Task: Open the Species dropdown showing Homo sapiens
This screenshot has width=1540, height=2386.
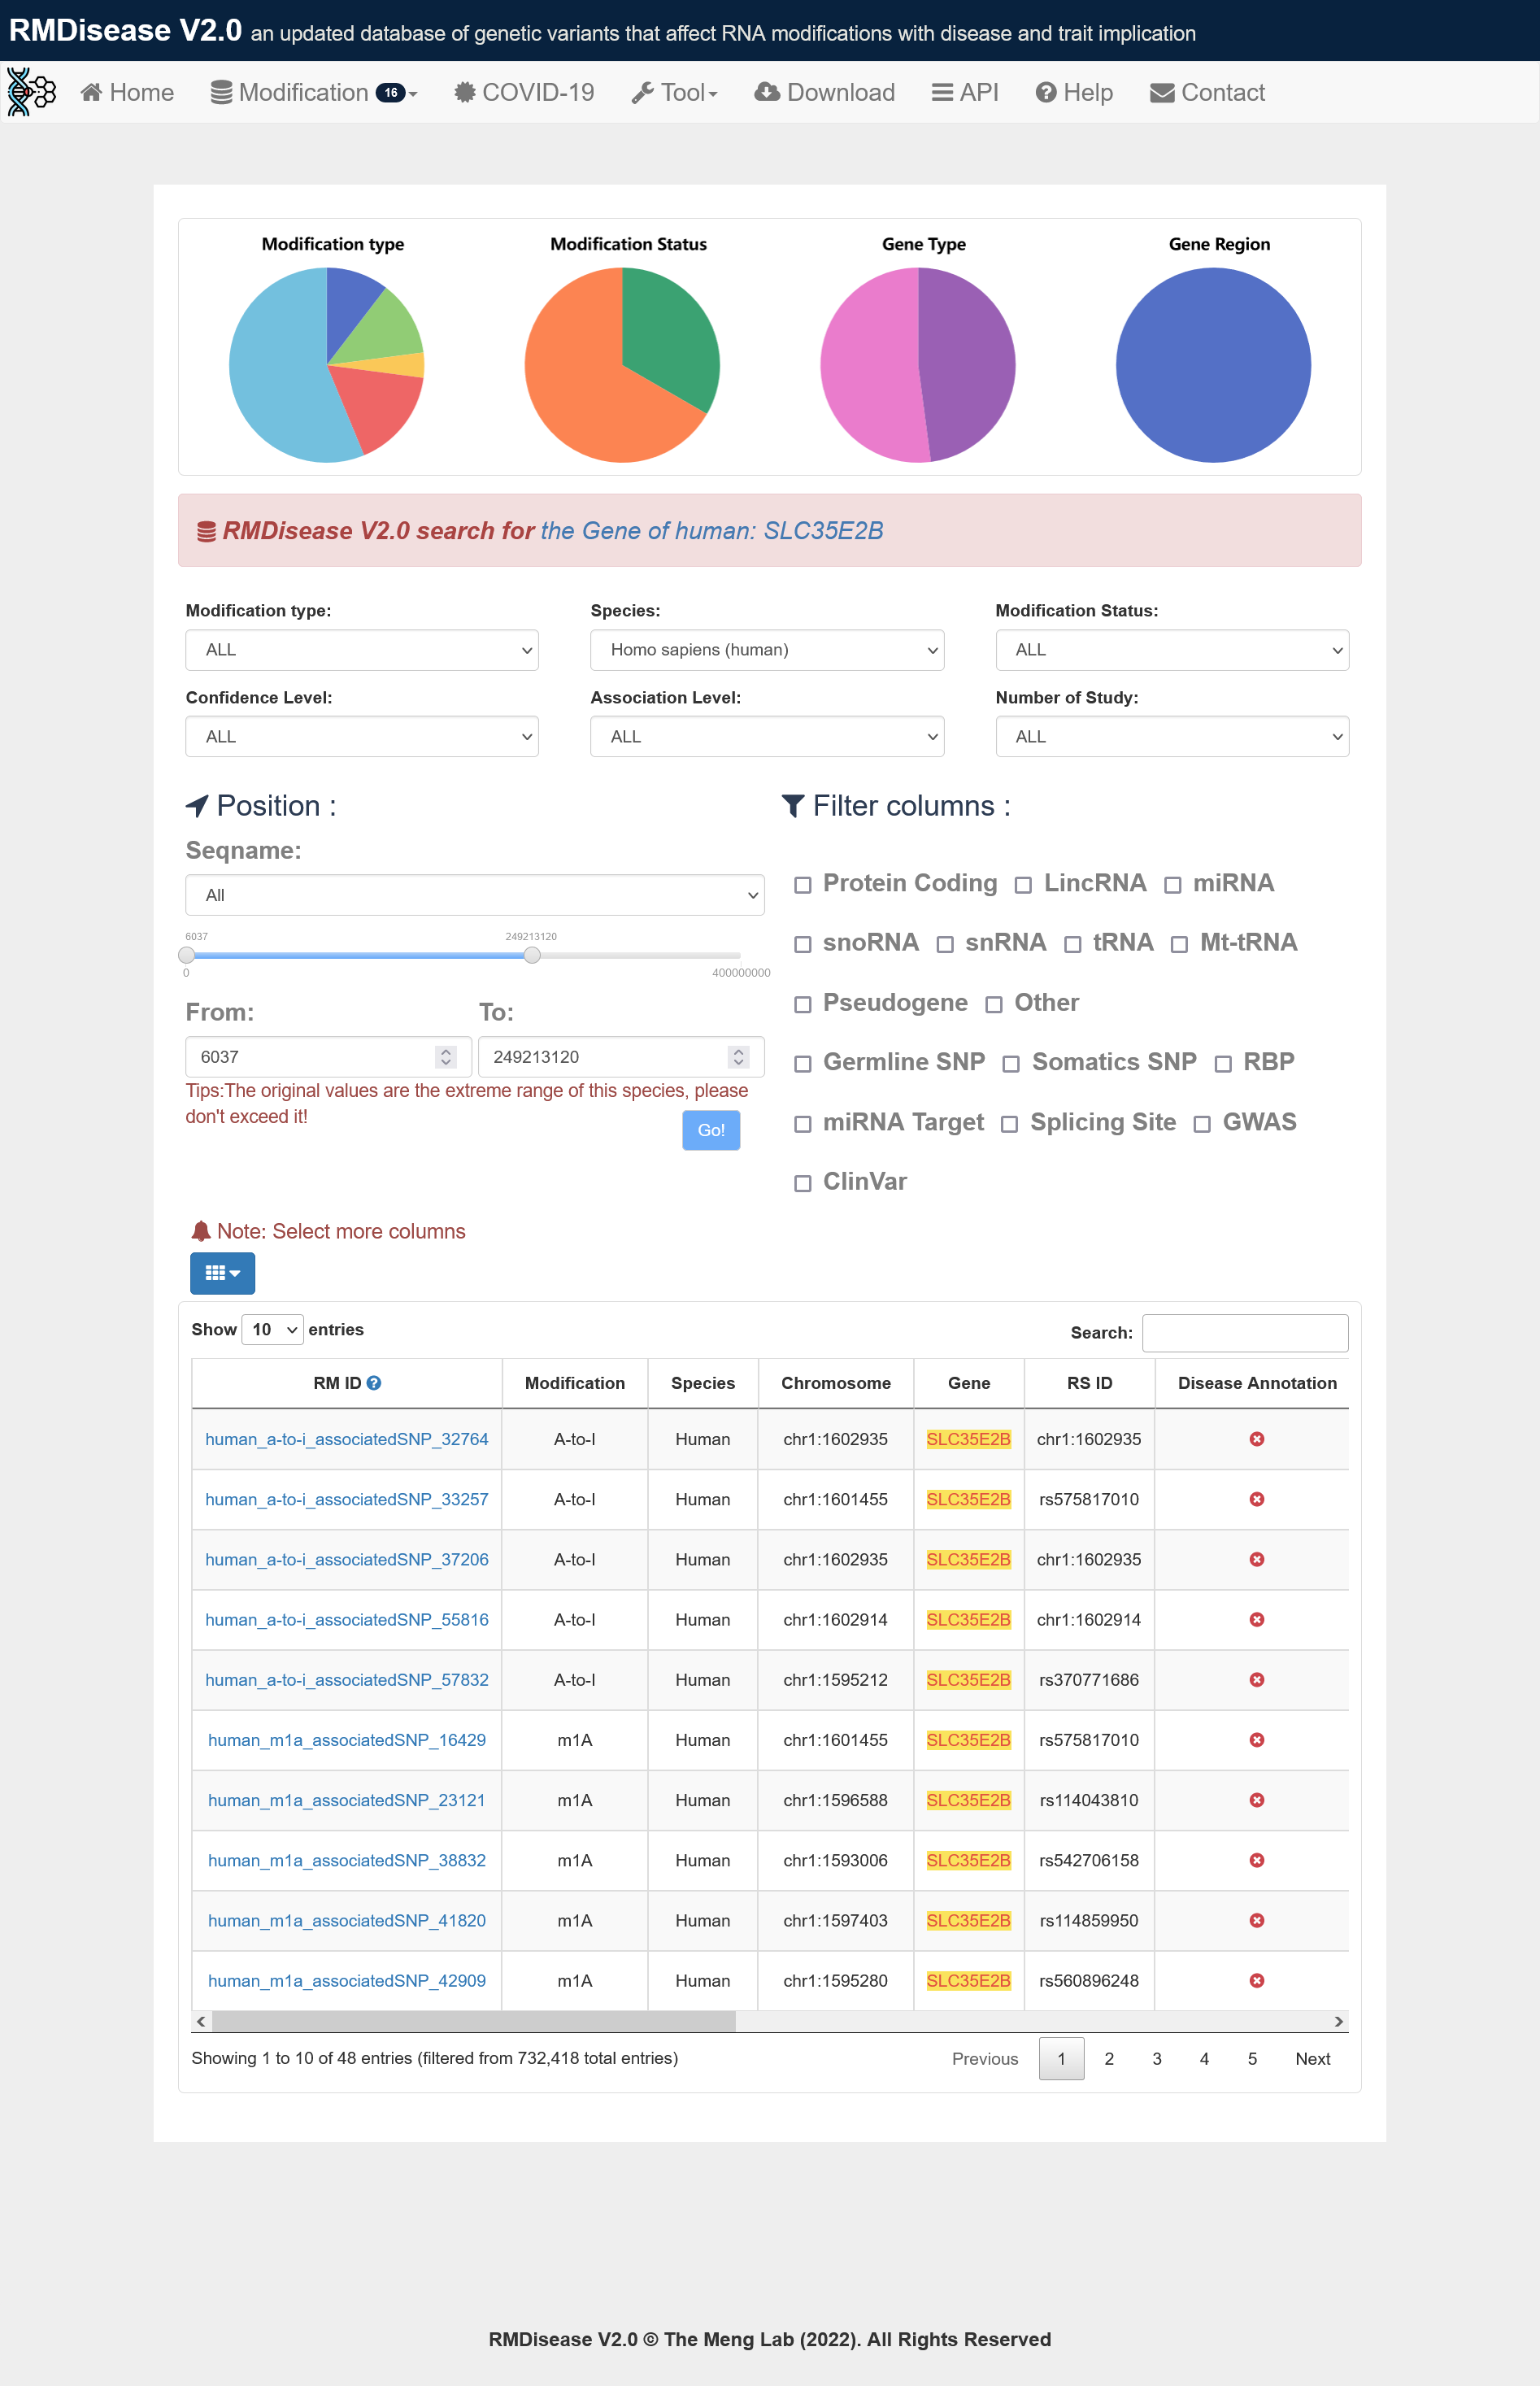Action: [767, 650]
